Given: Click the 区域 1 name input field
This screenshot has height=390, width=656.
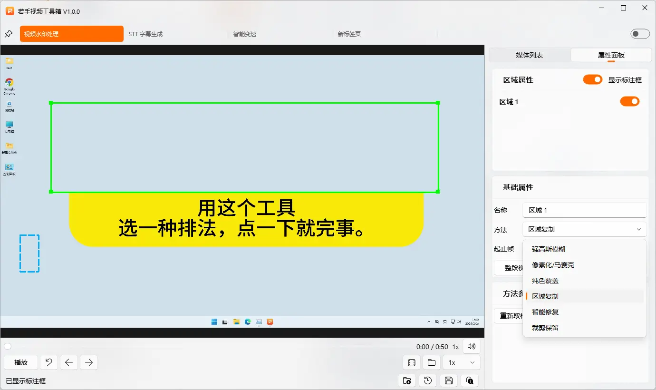Looking at the screenshot, I should [x=584, y=210].
